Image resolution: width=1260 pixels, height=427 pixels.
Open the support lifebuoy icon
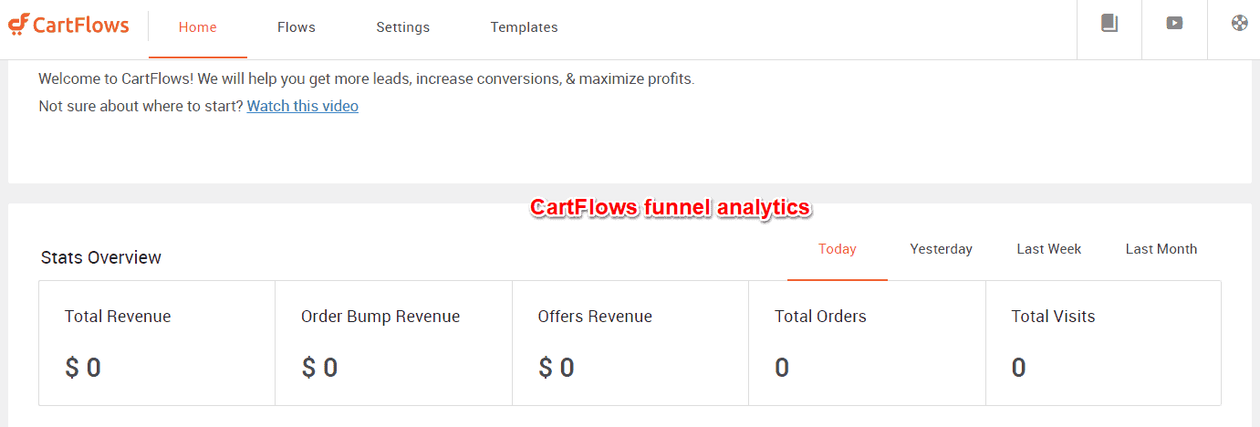click(1239, 24)
